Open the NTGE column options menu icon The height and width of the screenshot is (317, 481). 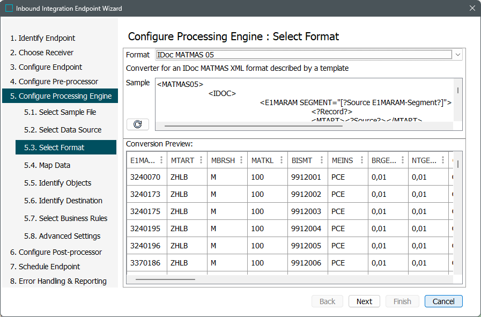point(443,160)
